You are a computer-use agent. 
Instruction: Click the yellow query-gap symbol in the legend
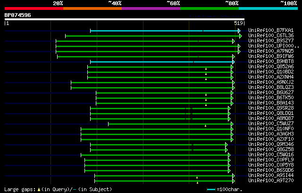tap(39, 190)
